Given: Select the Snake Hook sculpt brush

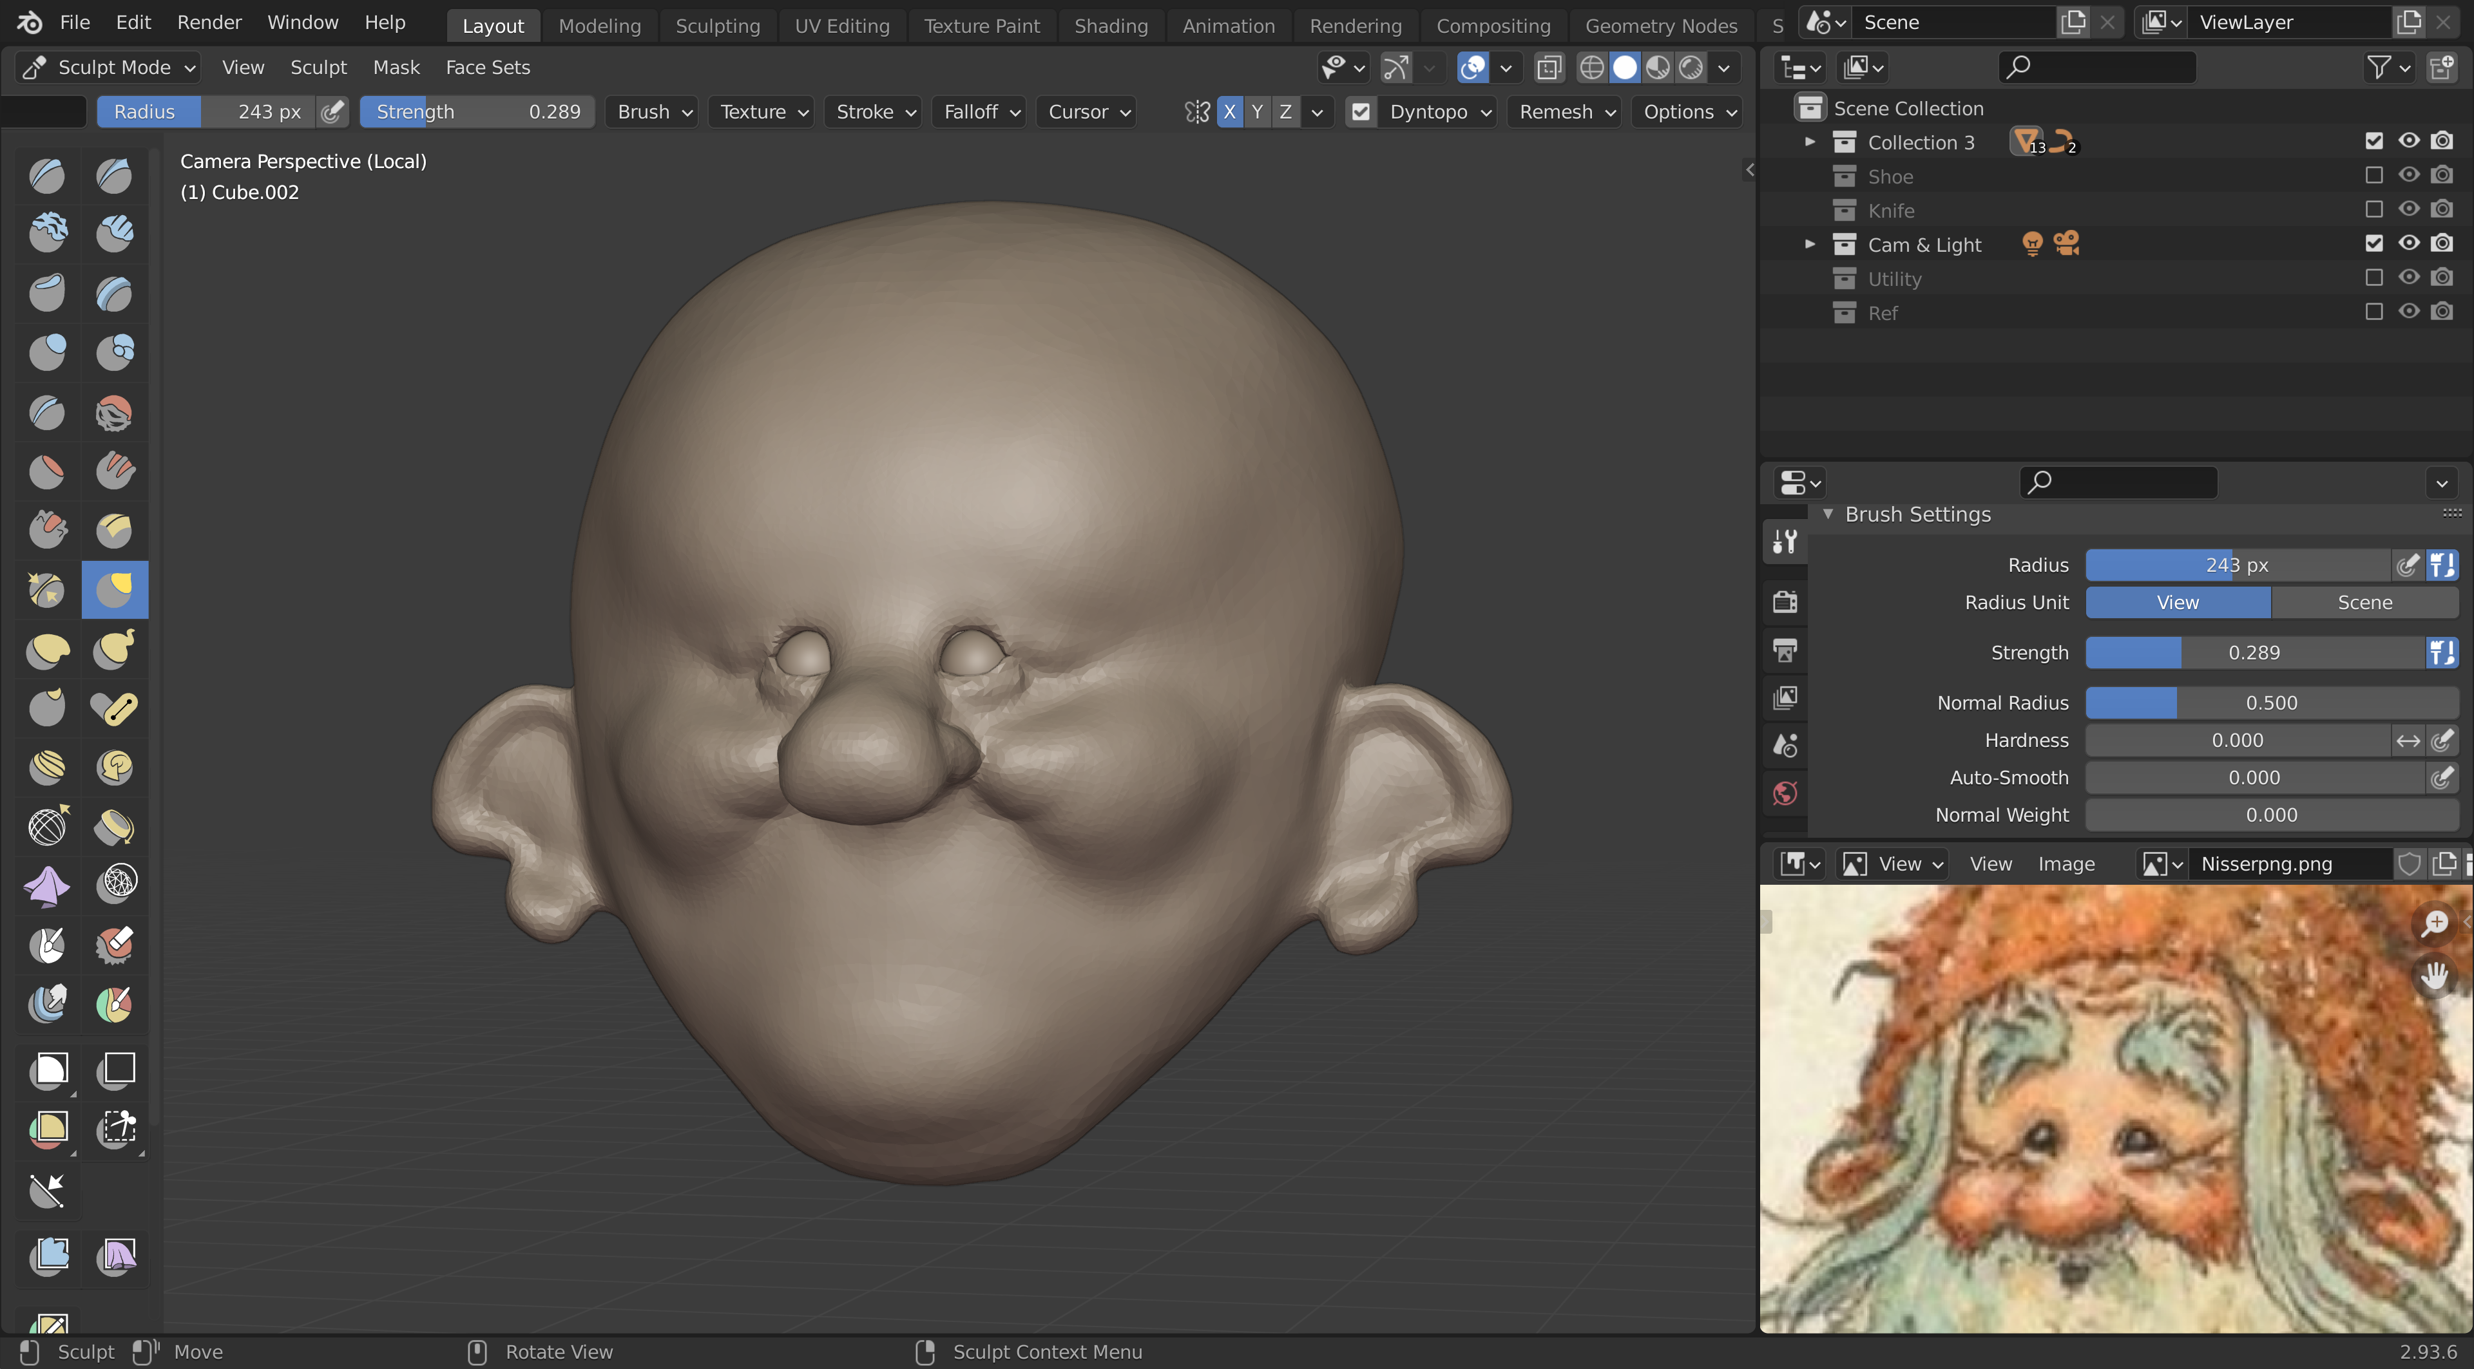Looking at the screenshot, I should (x=114, y=648).
